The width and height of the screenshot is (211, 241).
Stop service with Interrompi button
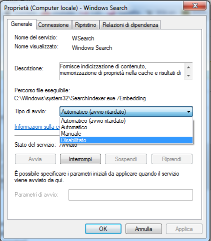click(80, 159)
